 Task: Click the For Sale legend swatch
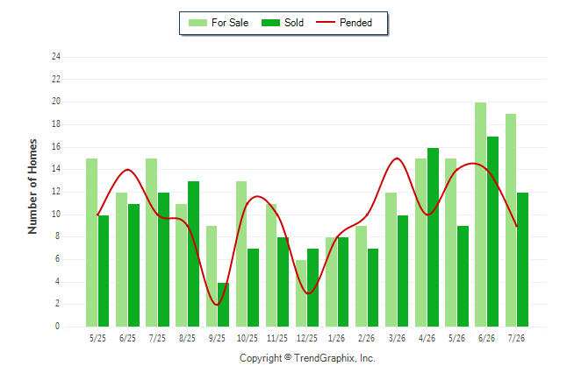tap(197, 23)
